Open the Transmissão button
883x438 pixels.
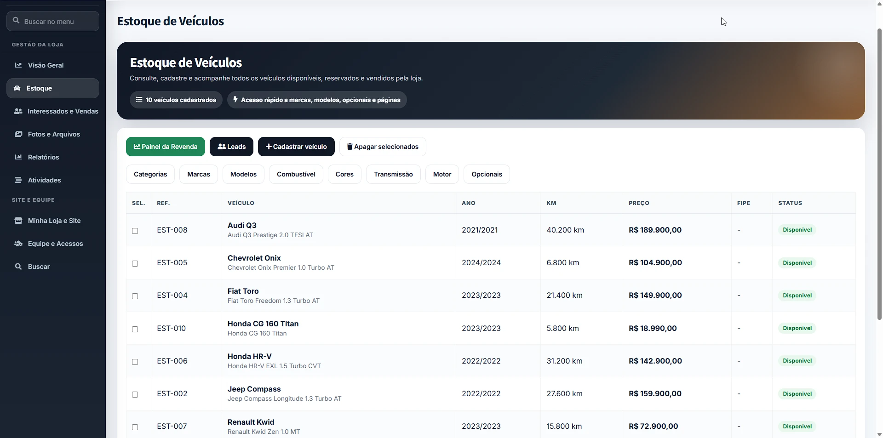coord(393,174)
